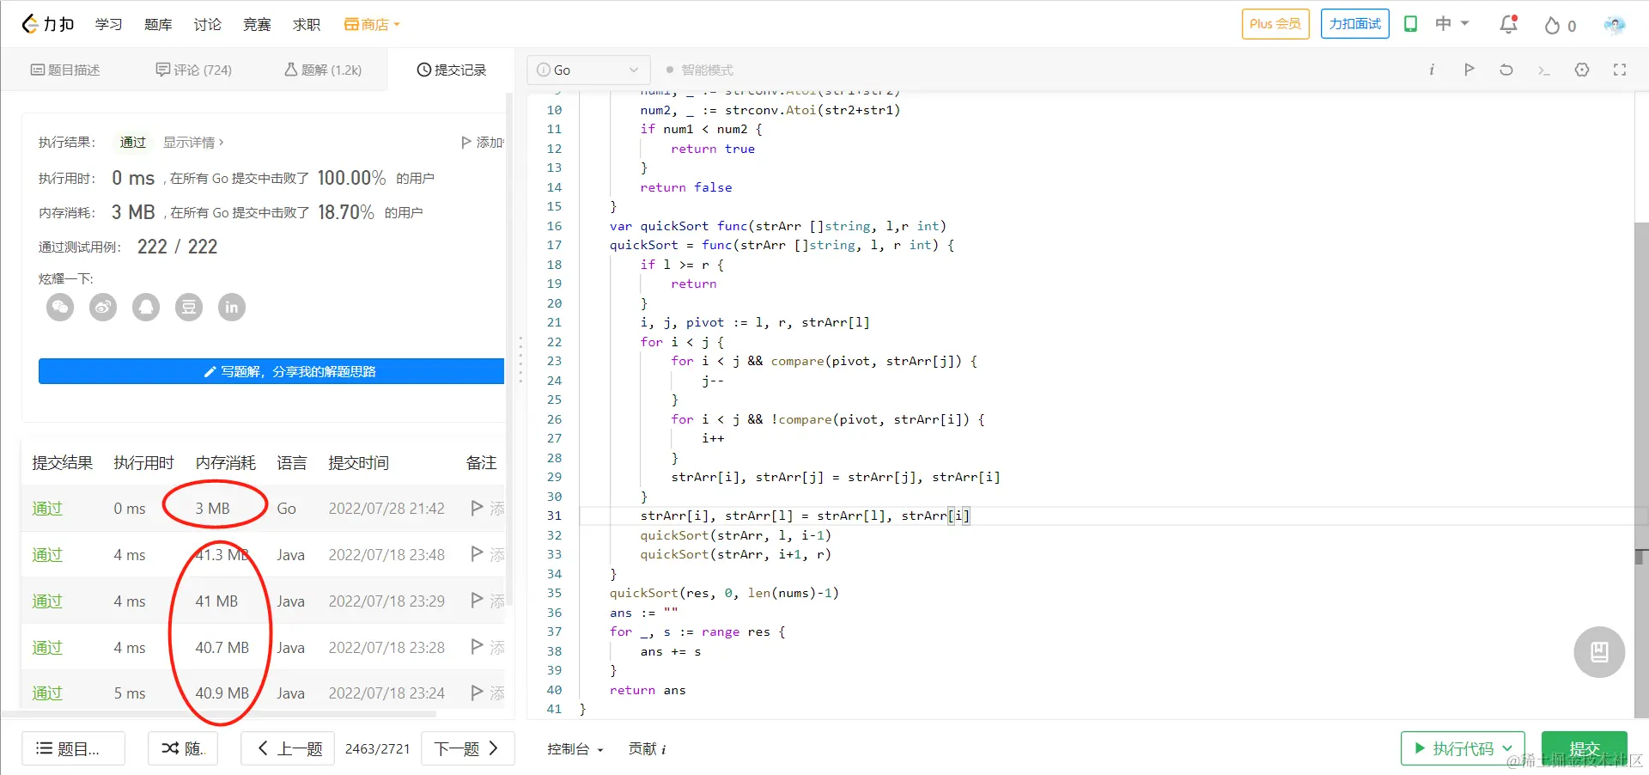This screenshot has height=775, width=1649.
Task: Add note to 2022/07/28 21:42 submission
Action: click(487, 509)
